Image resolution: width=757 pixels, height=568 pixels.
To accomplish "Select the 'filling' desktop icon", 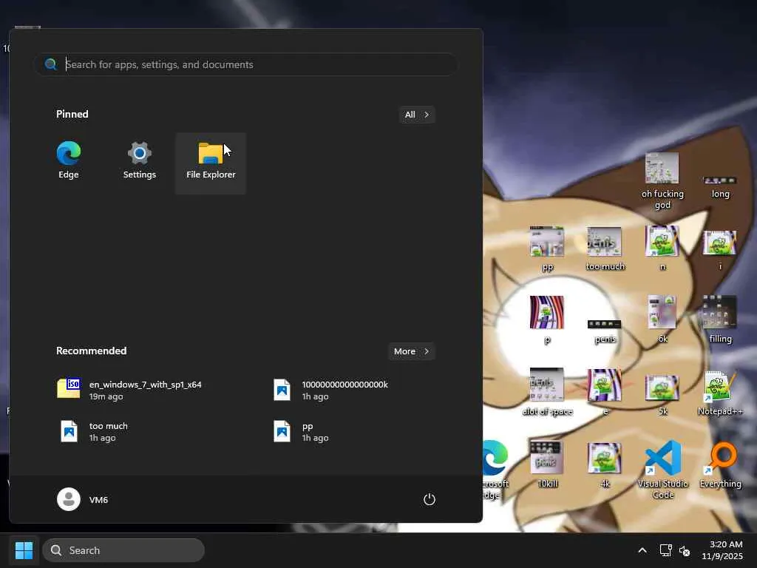I will coord(720,321).
